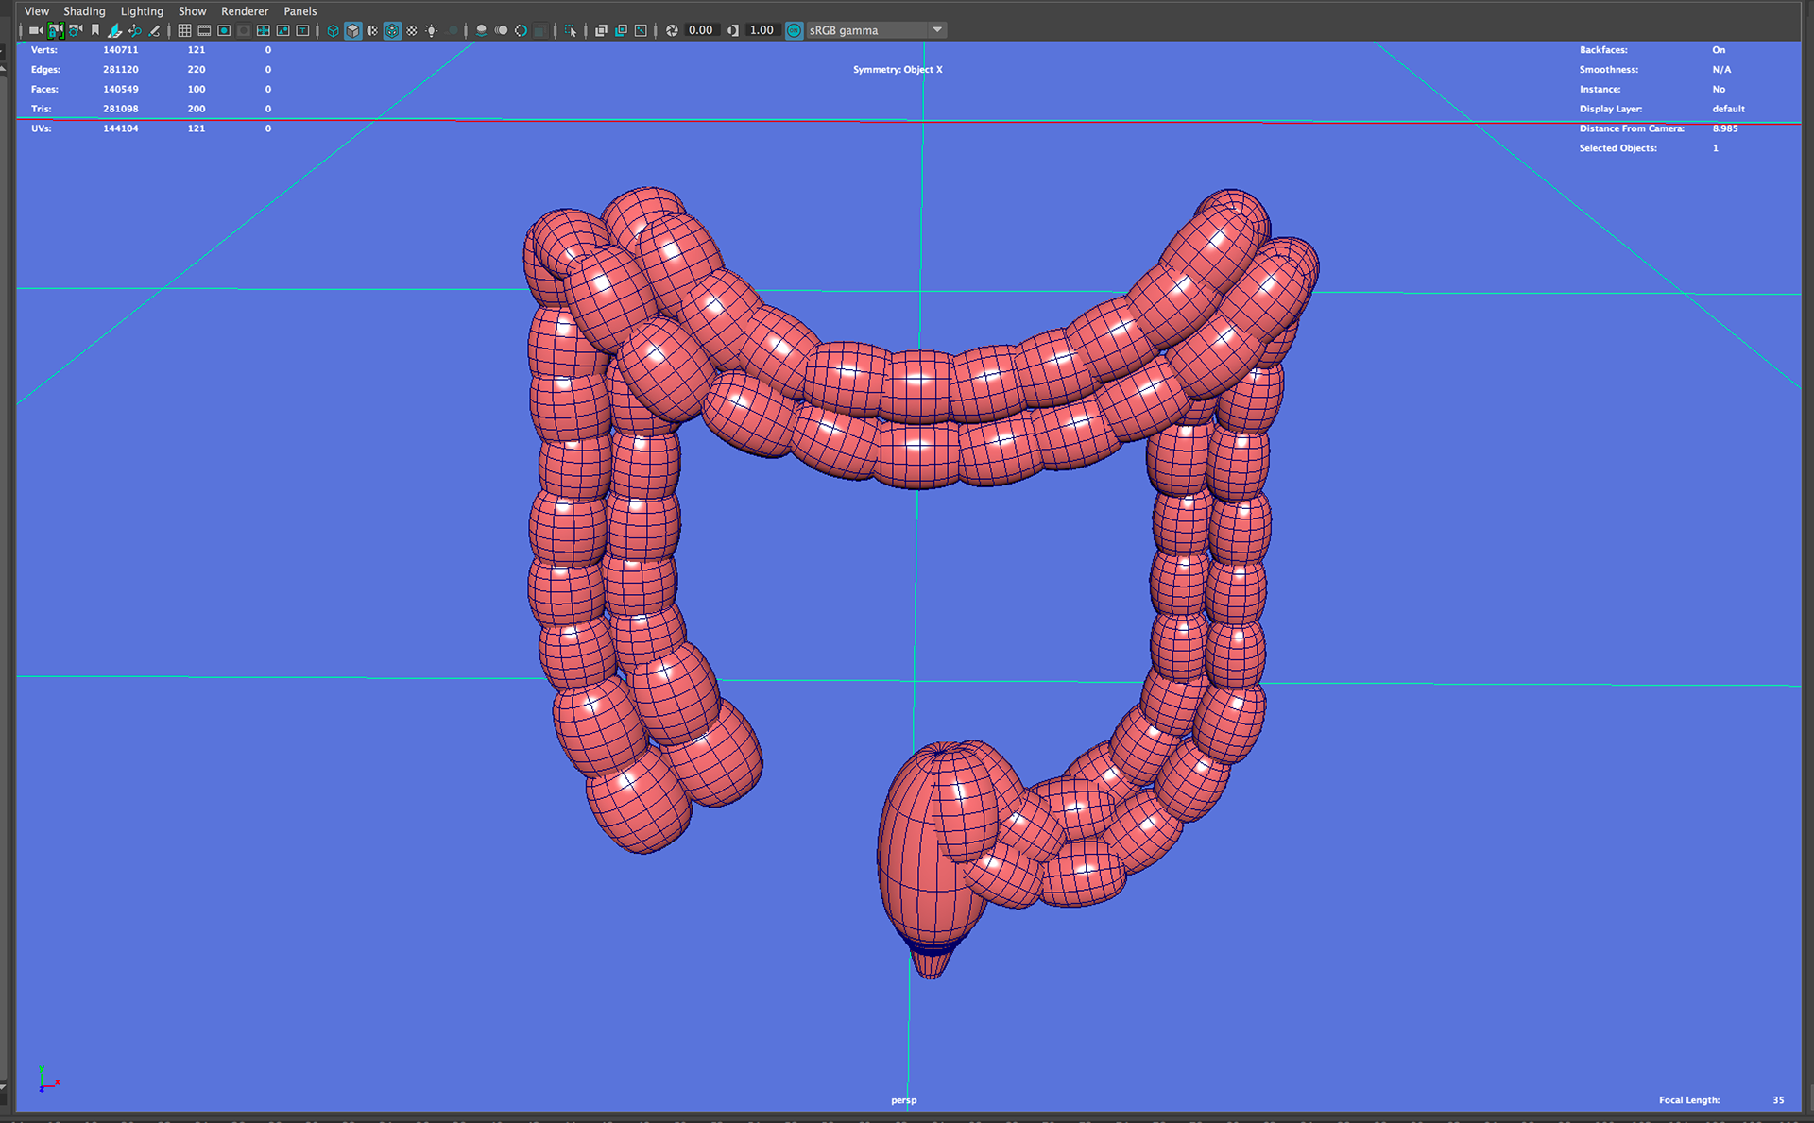
Task: Toggle the lock camera icon
Action: [x=56, y=30]
